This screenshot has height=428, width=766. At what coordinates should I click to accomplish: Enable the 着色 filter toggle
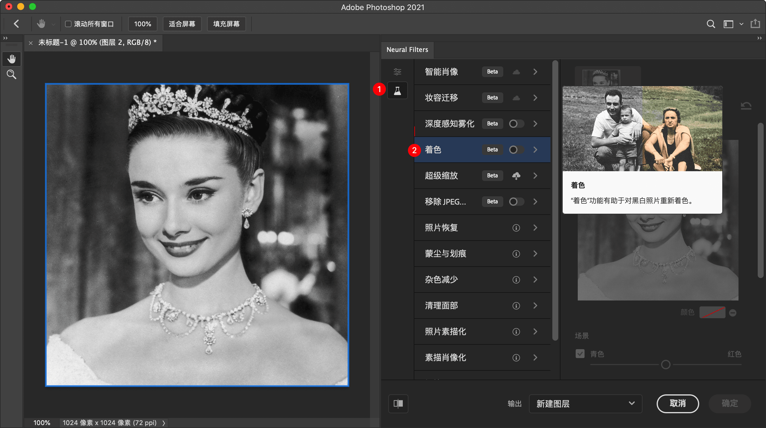tap(516, 150)
